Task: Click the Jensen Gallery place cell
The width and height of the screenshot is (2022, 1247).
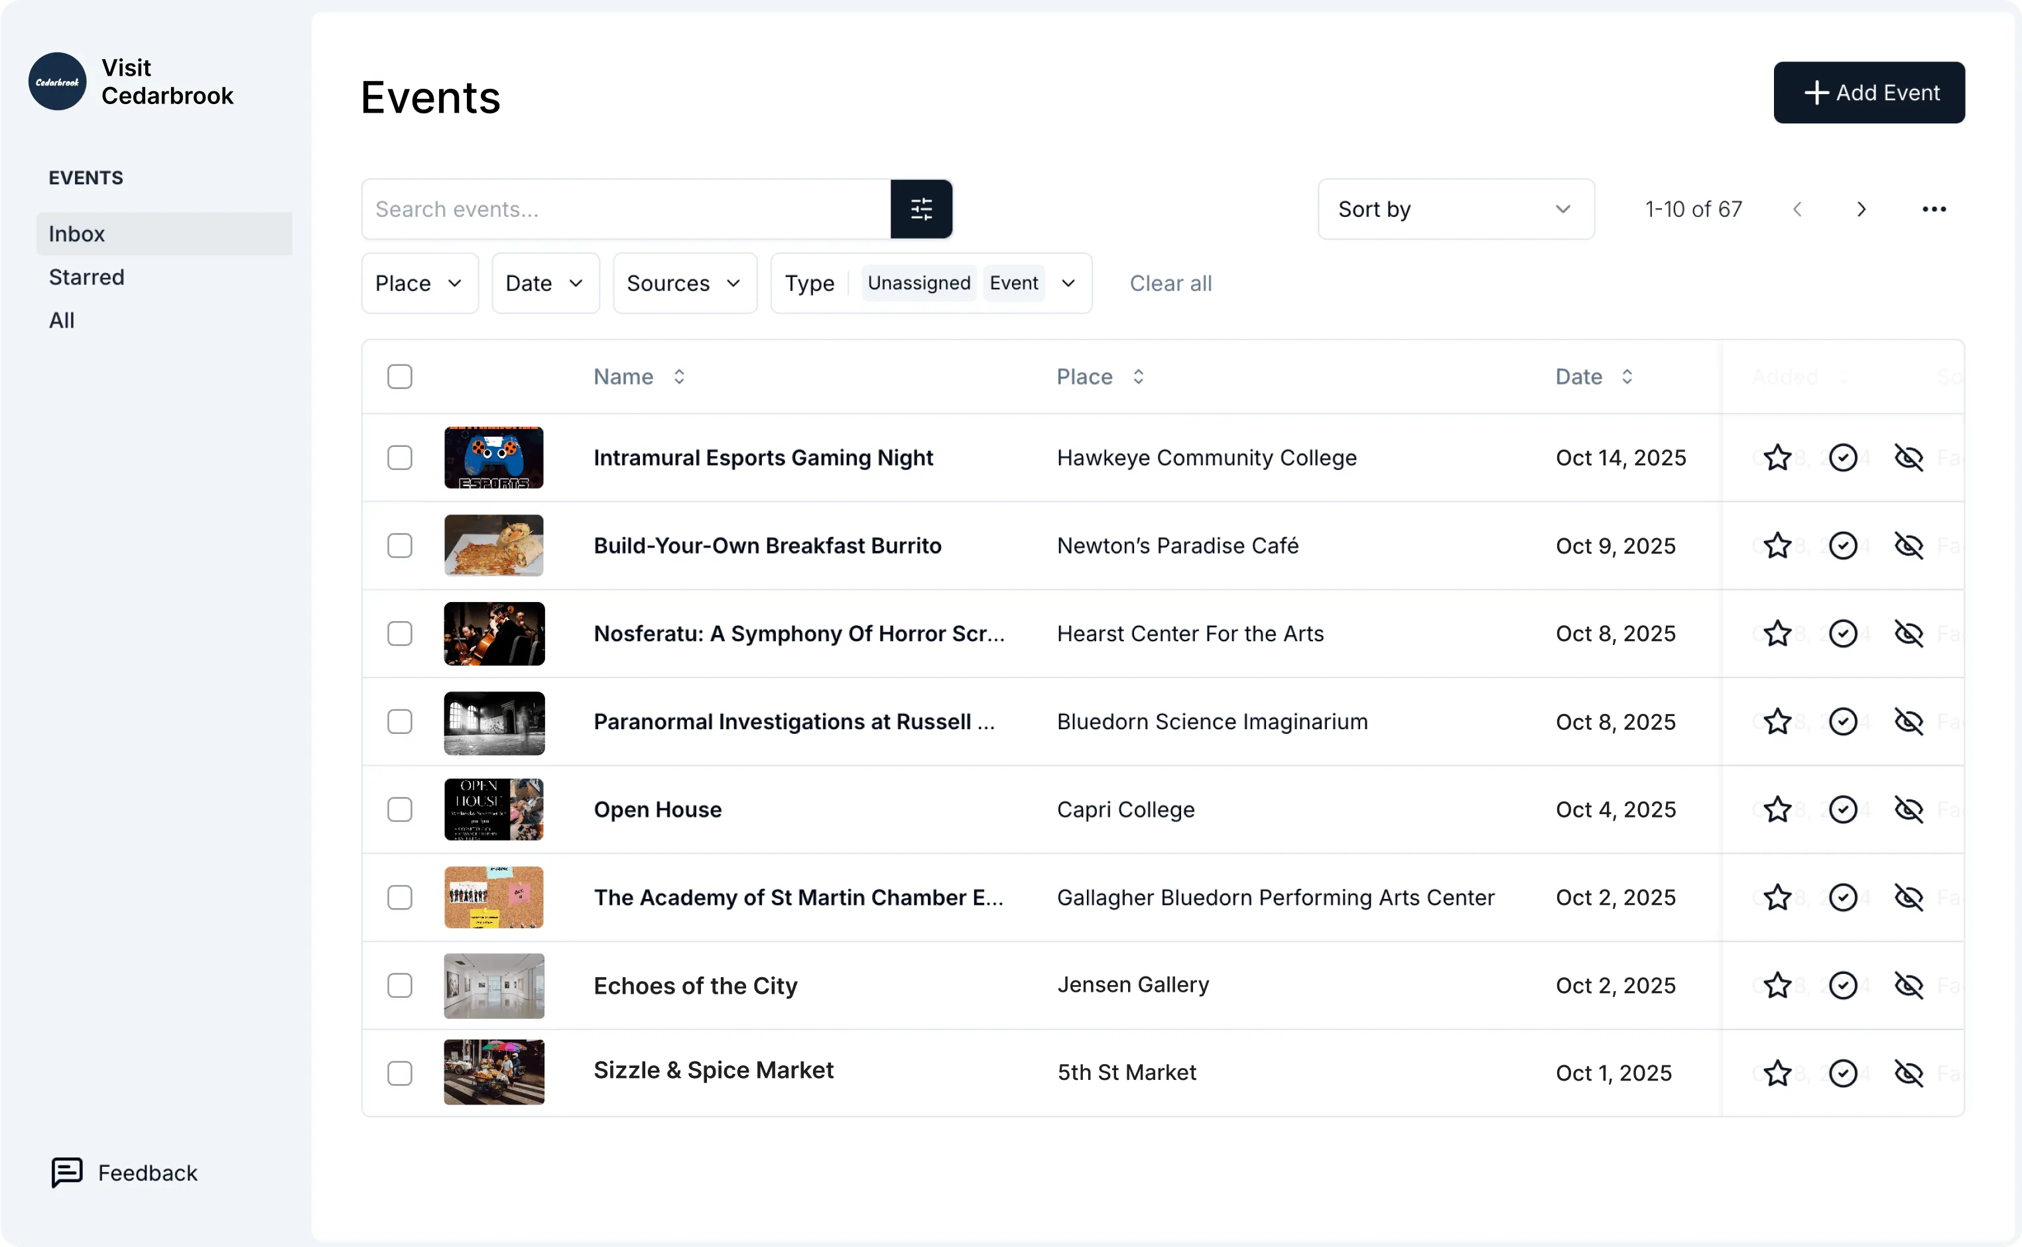Action: pos(1133,984)
